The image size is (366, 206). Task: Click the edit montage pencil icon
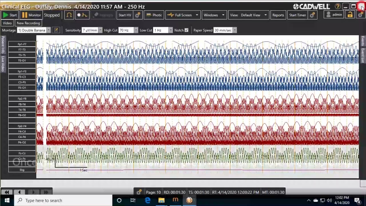[56, 30]
